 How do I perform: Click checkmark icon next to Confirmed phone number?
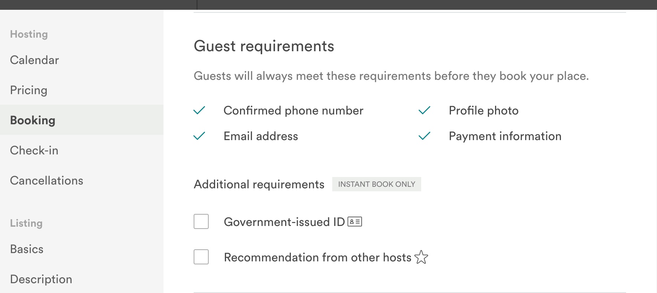199,110
